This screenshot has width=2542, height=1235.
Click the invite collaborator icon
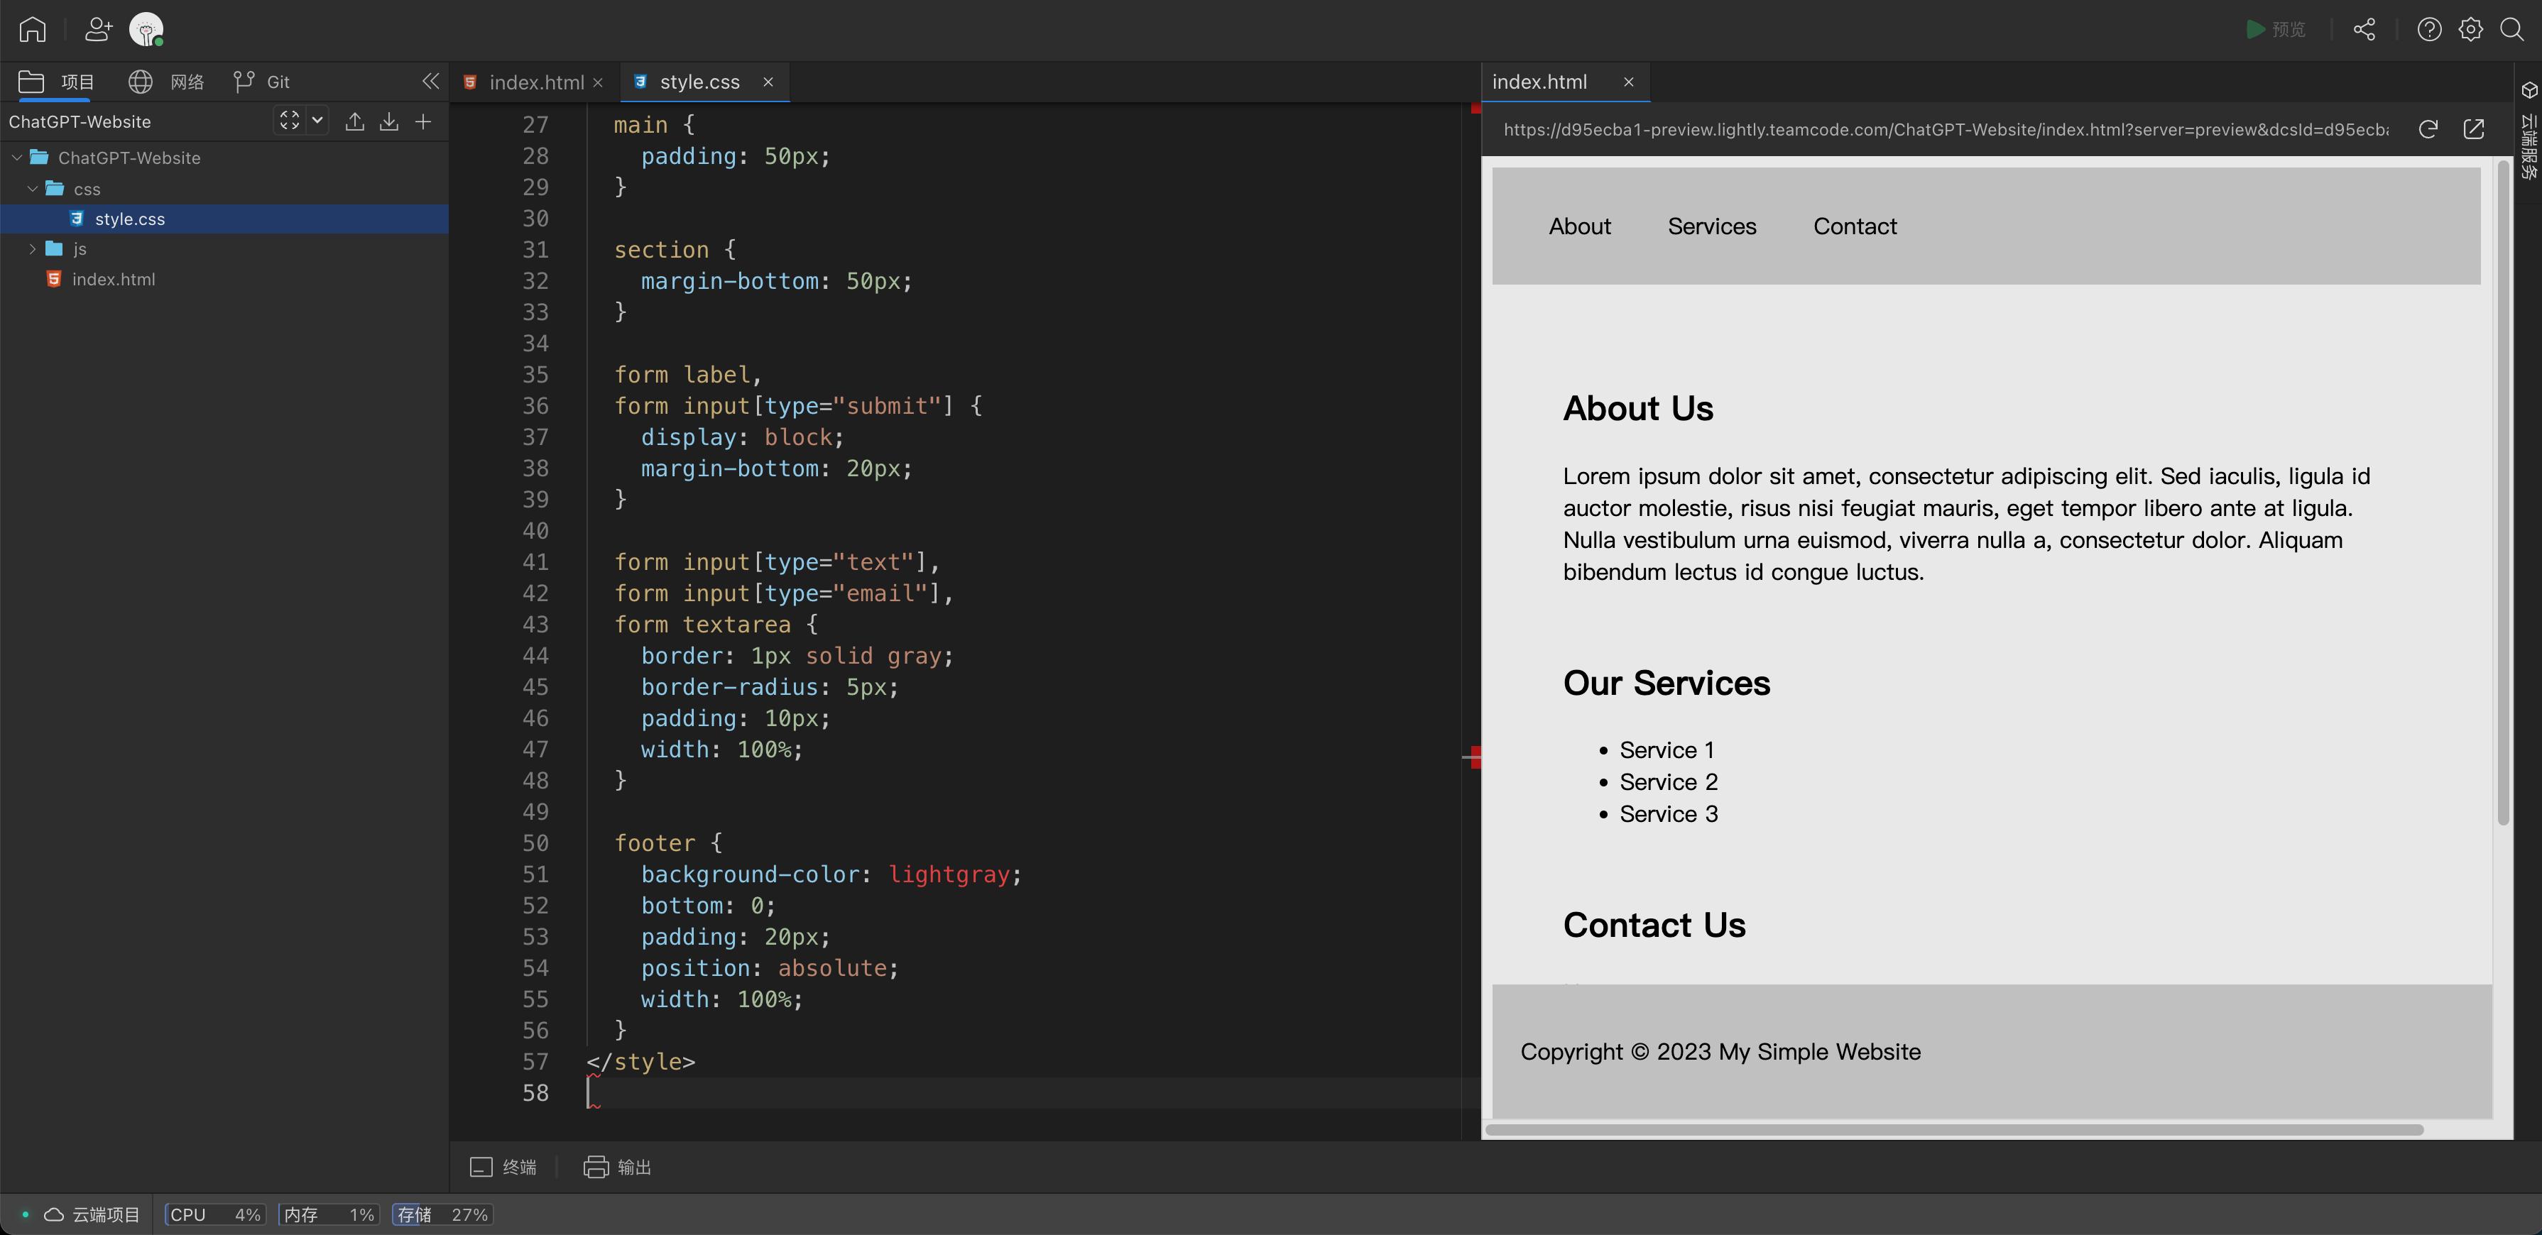pos(98,30)
